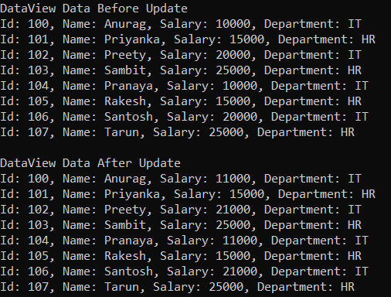The height and width of the screenshot is (297, 391).
Task: Click the name Santosh in the before-update list
Action: 128,117
